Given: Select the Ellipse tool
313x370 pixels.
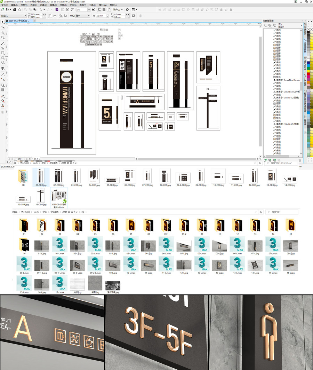Looking at the screenshot, I should click(x=2, y=58).
